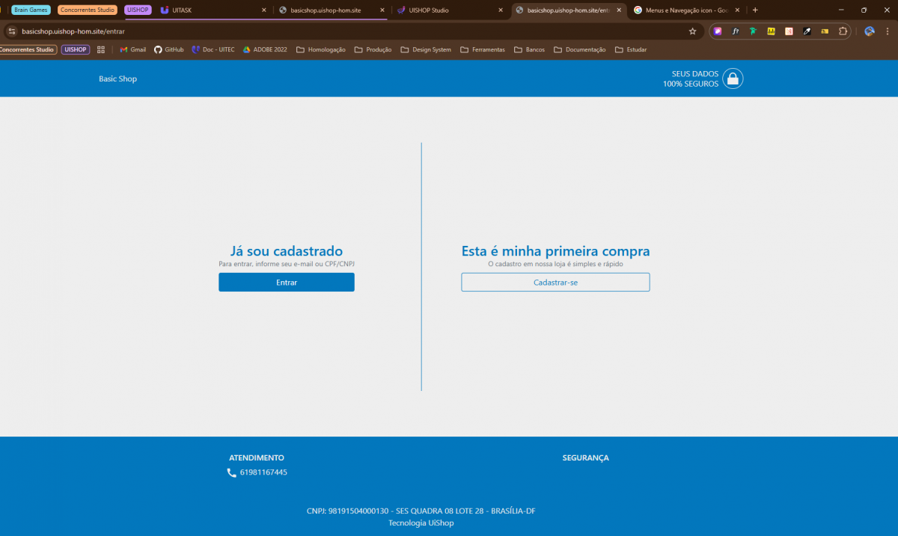
Task: Open the Chrome extensions puzzle icon
Action: coord(843,31)
